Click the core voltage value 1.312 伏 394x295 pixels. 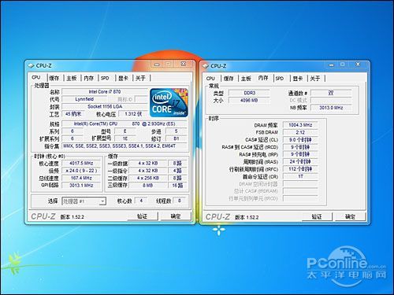tap(133, 114)
